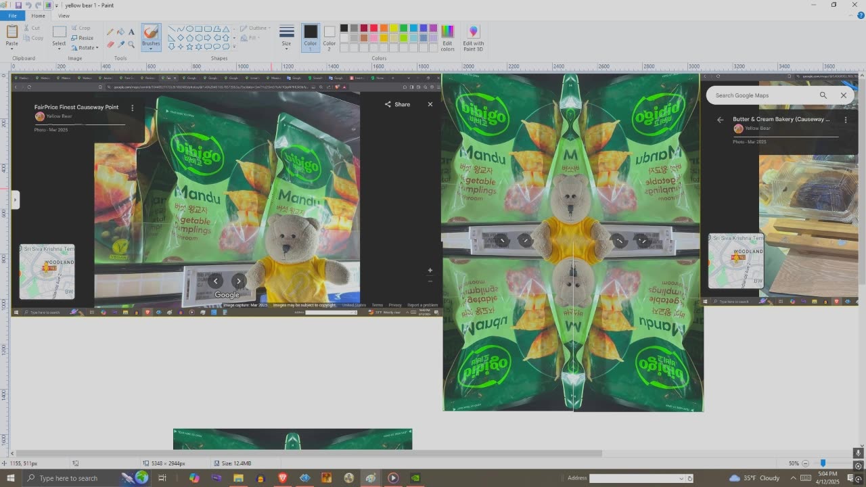Select the Text tool

click(x=131, y=32)
